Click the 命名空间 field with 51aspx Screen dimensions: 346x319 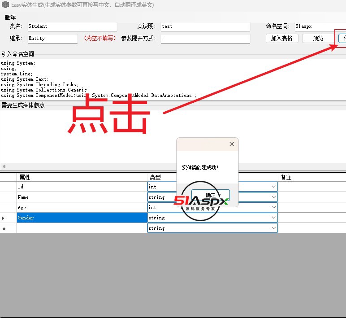coord(318,26)
